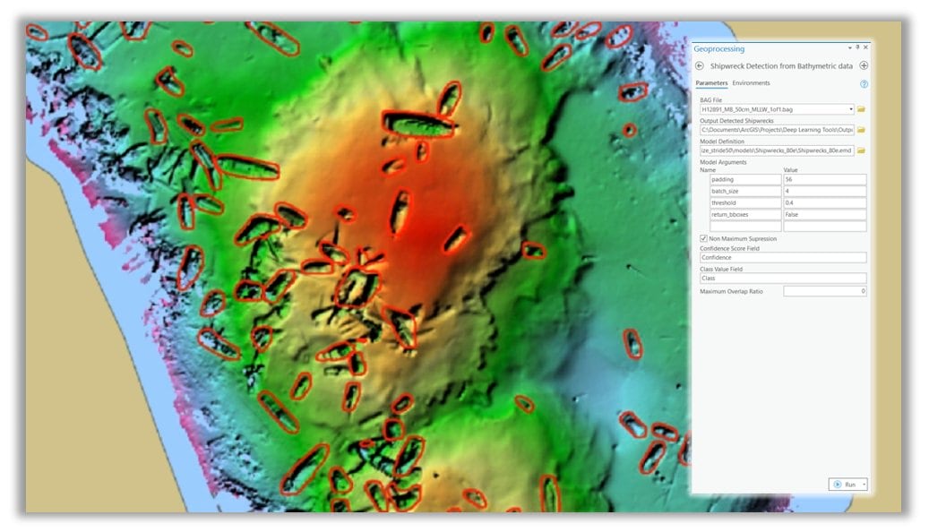Browse for the BAG File with folder icon
Screen dimensions: 929x532
(x=861, y=109)
